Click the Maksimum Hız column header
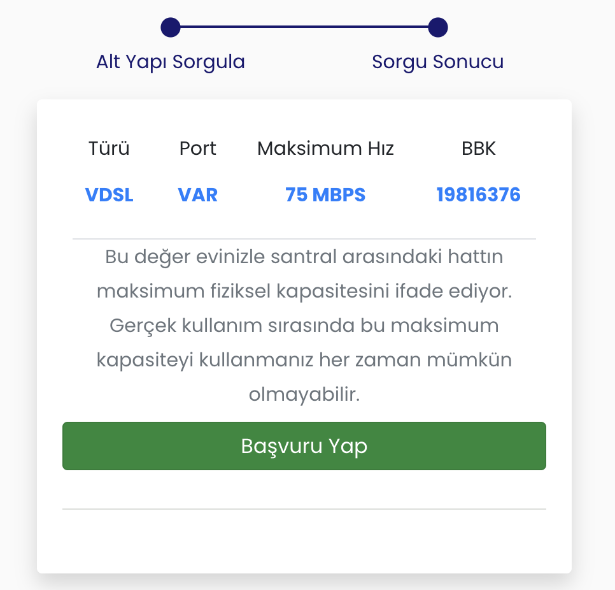The height and width of the screenshot is (590, 615). (325, 148)
